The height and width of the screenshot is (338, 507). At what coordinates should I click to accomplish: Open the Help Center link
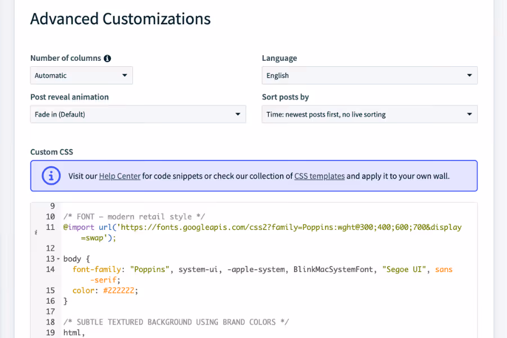[119, 176]
